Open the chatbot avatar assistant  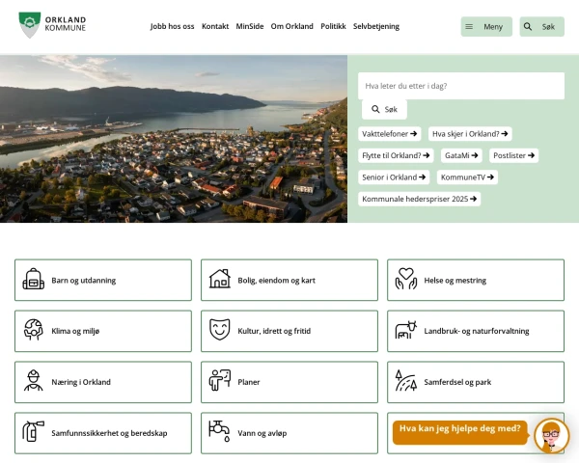pos(551,436)
